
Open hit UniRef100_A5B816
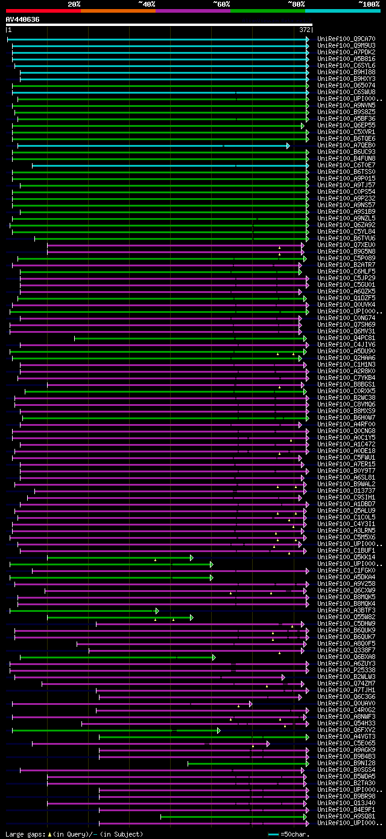pyautogui.click(x=346, y=59)
